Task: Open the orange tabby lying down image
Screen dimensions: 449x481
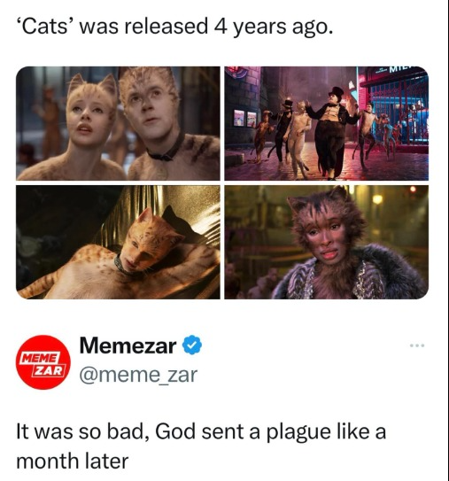Action: click(x=118, y=242)
